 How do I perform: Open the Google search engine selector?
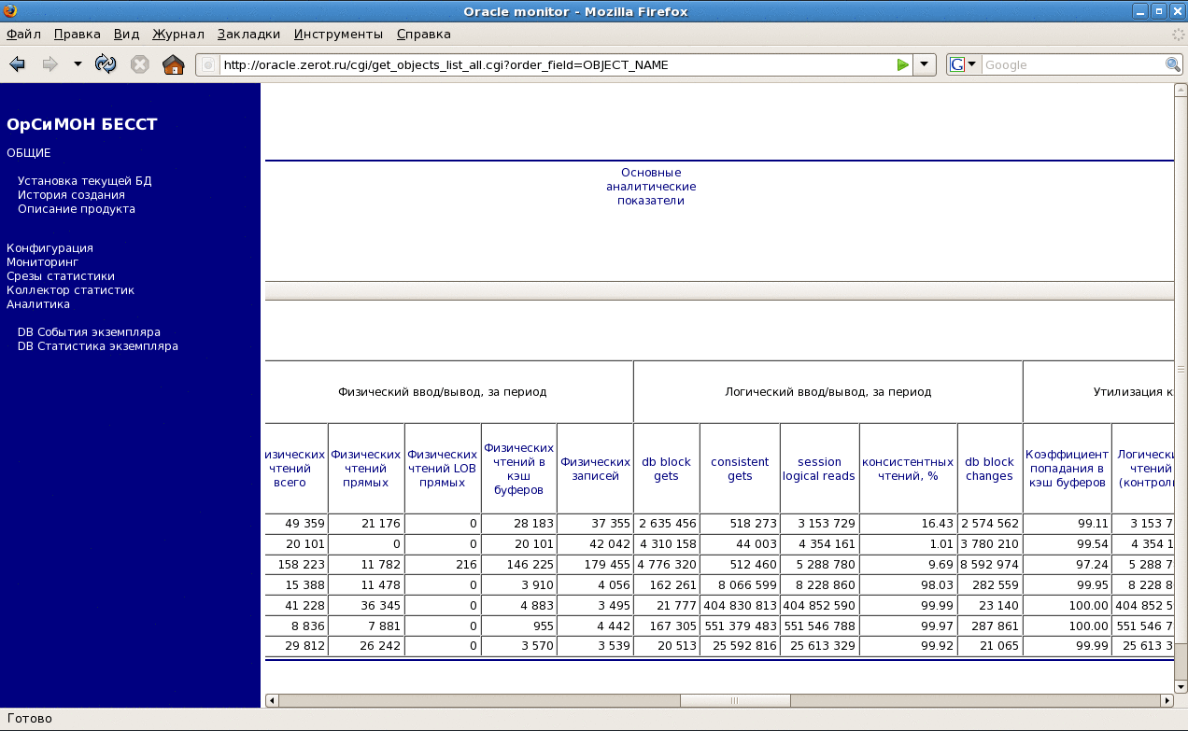coord(963,64)
